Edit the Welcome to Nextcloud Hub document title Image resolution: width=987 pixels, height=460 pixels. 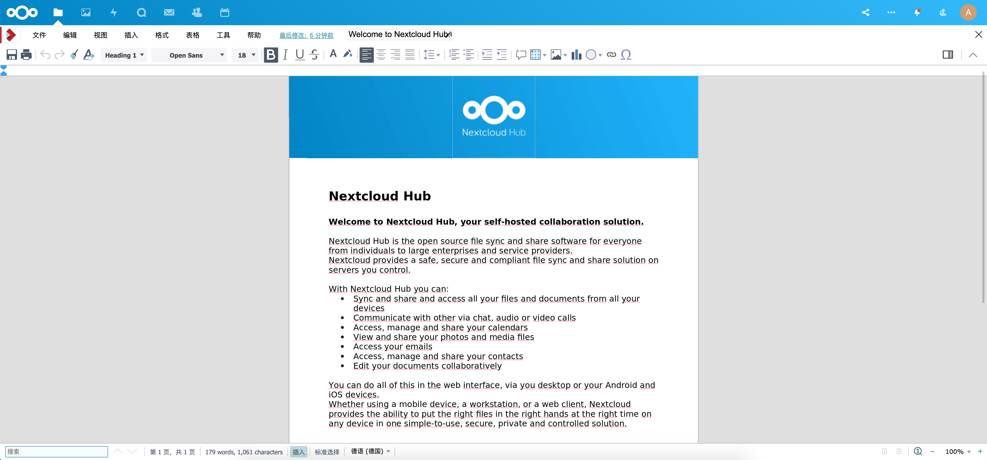pos(400,34)
